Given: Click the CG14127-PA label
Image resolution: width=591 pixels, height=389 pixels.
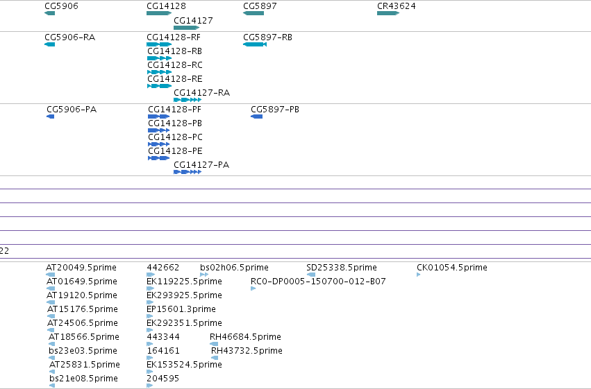Looking at the screenshot, I should pos(201,165).
